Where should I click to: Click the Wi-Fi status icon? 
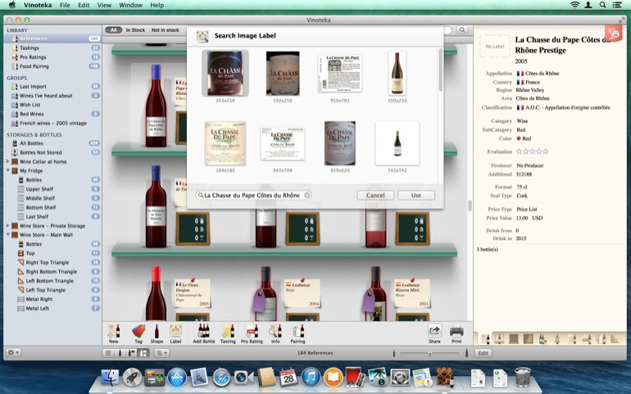(x=574, y=5)
